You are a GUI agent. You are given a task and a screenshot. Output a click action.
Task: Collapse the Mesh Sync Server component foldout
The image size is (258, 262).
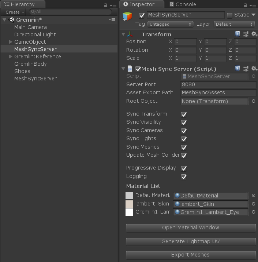(123, 69)
